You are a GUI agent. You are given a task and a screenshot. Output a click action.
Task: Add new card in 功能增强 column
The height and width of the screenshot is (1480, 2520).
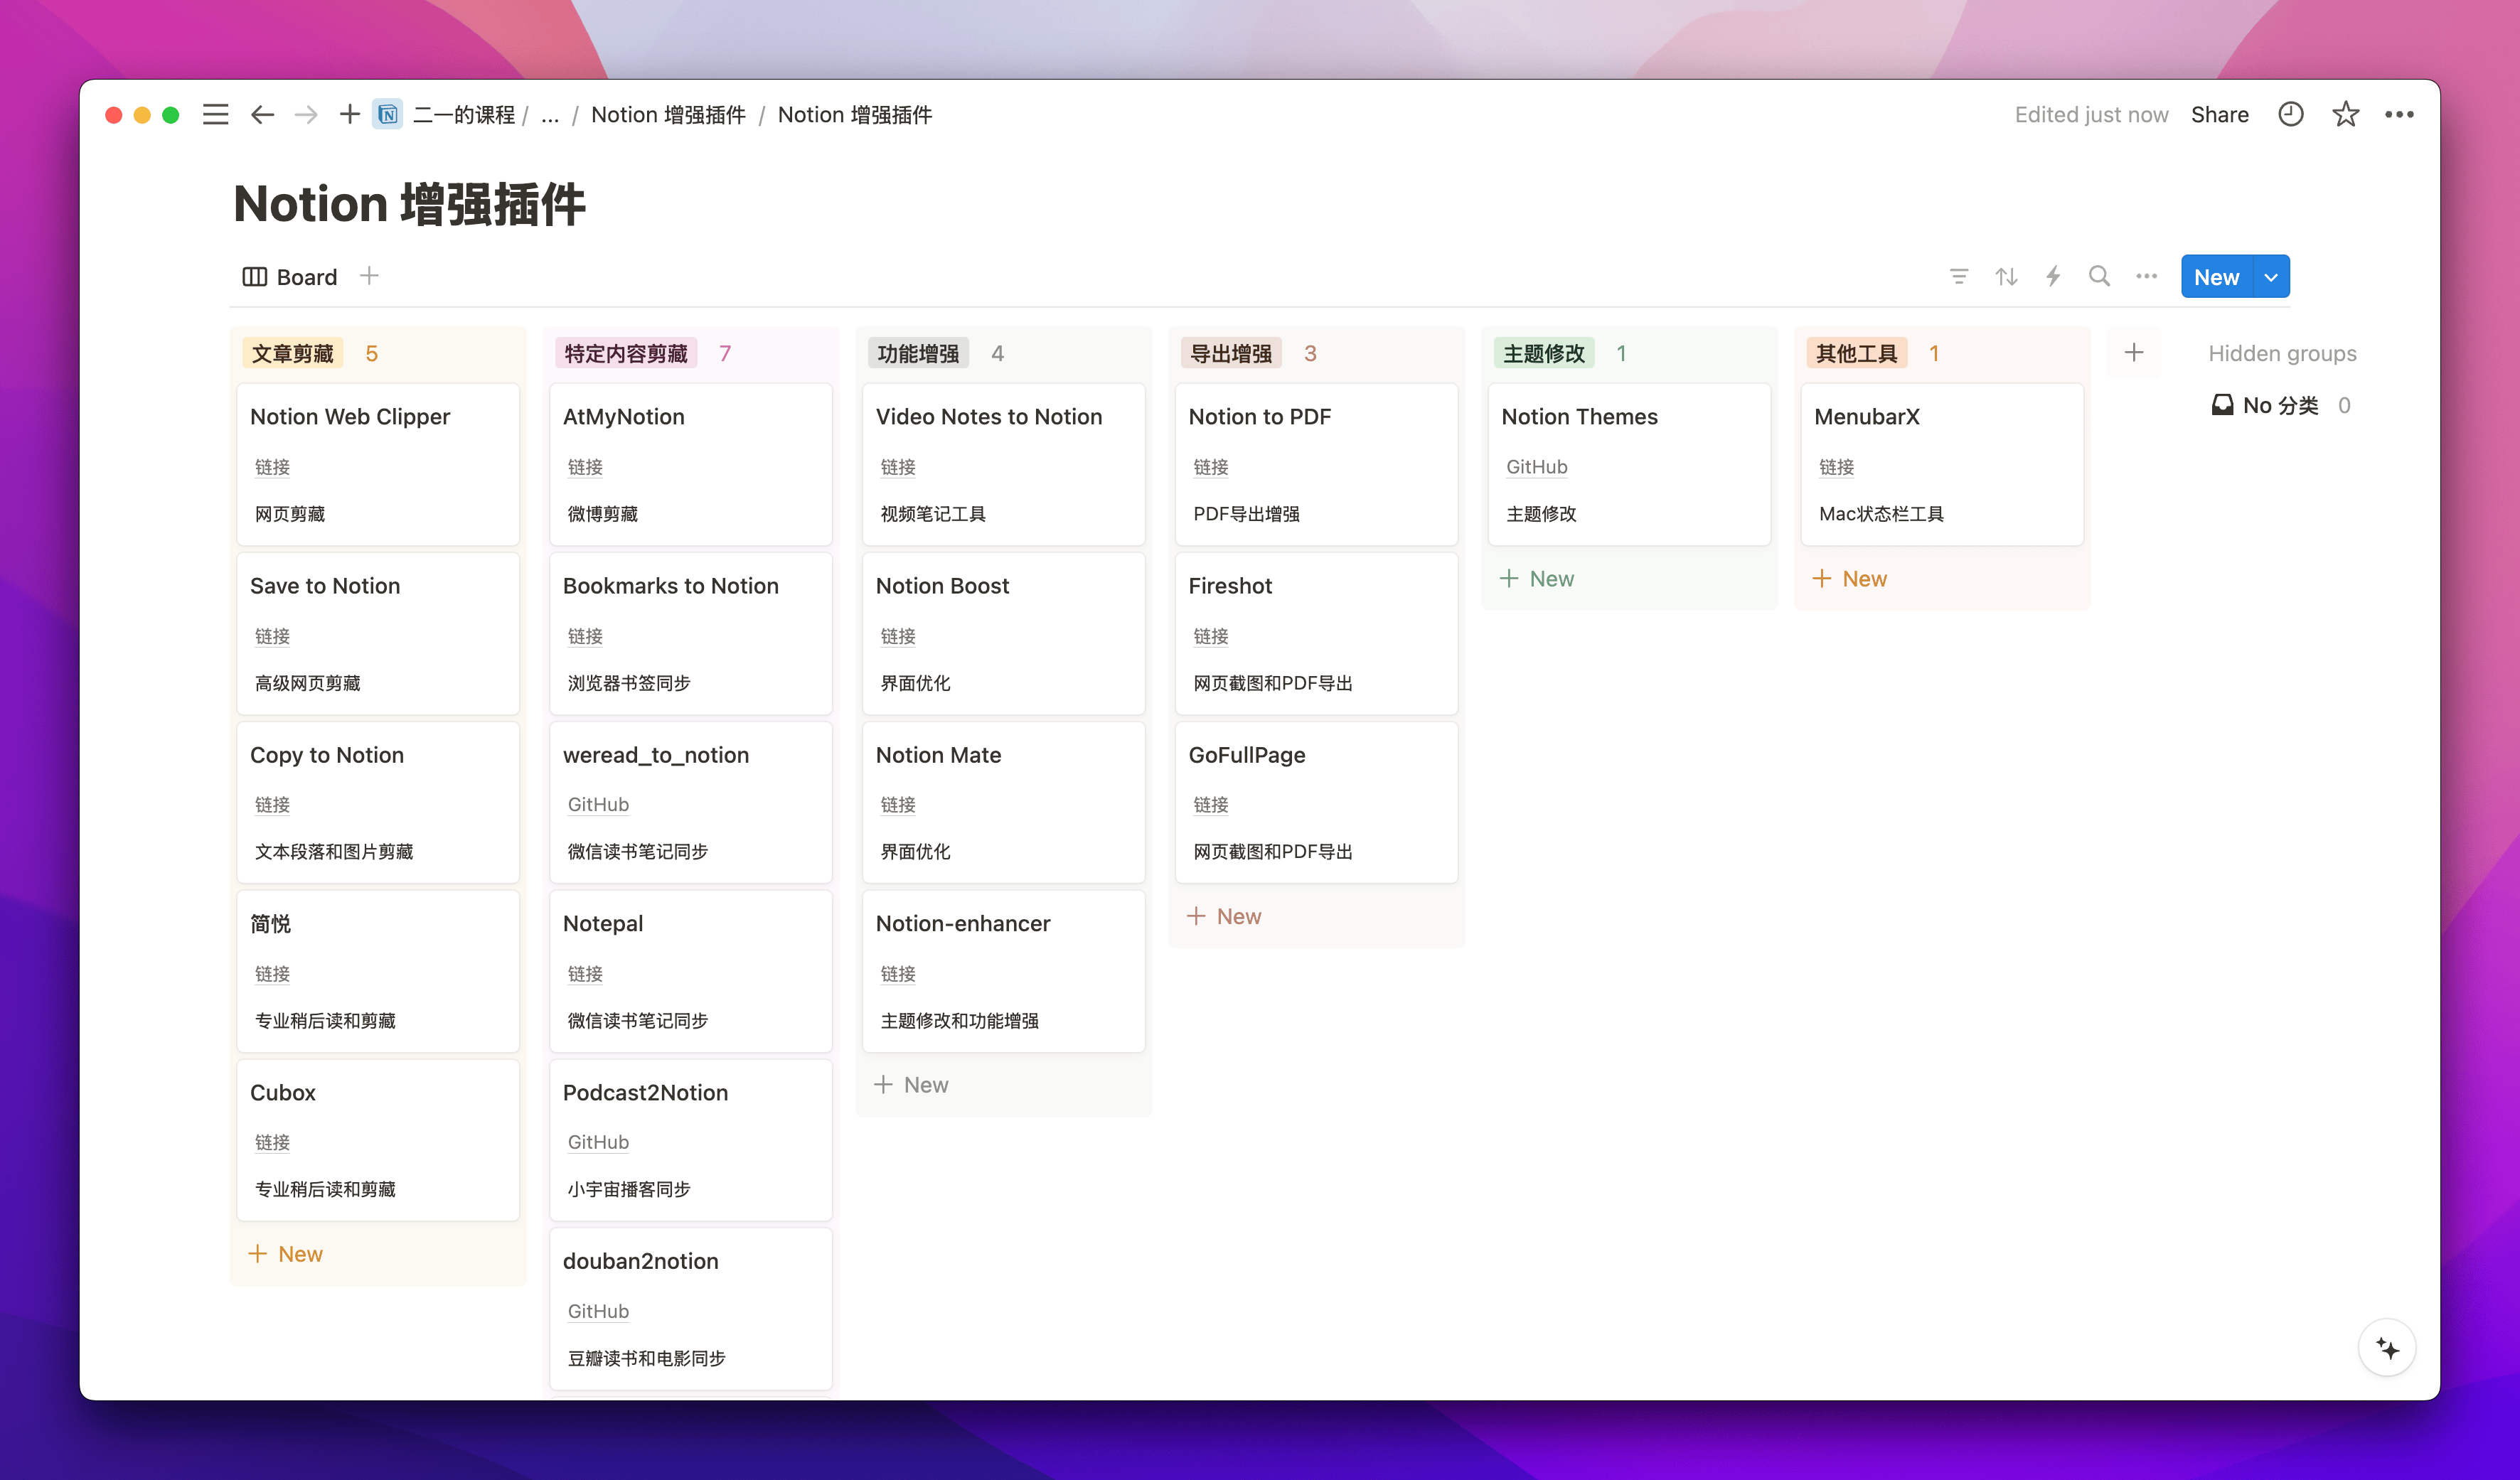[911, 1085]
